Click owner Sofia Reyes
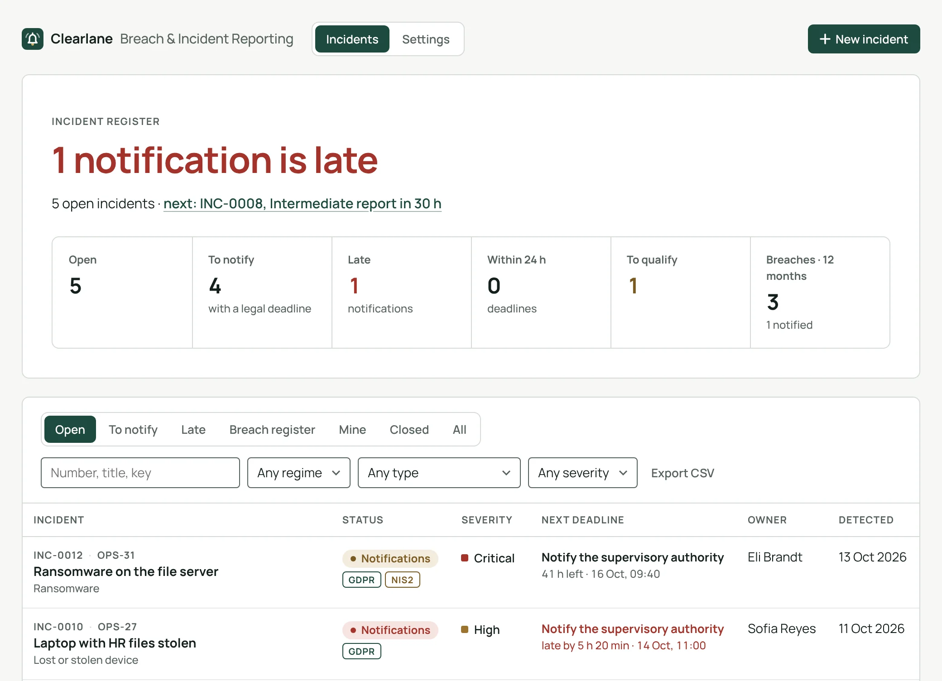This screenshot has width=942, height=681. (782, 628)
